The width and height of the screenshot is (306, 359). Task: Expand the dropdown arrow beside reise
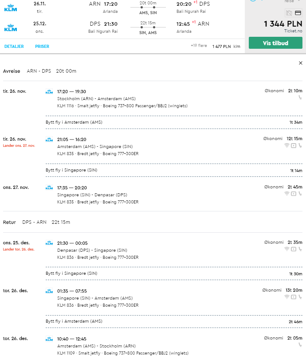point(298,1)
